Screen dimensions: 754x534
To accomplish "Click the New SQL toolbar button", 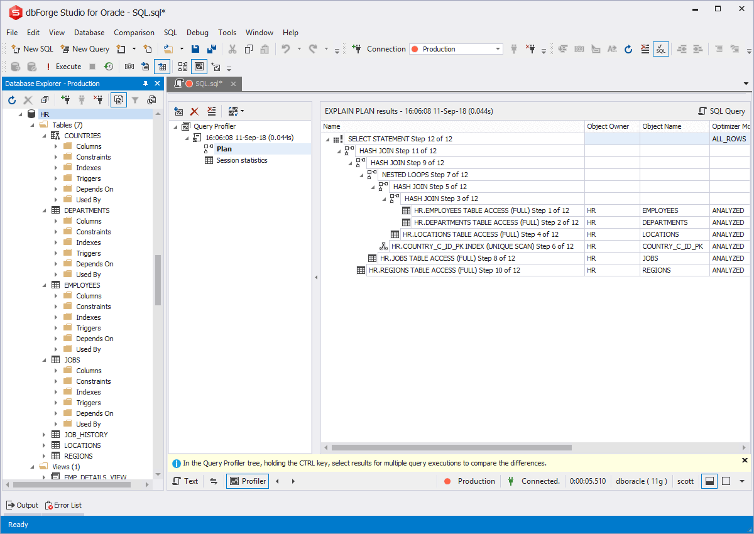I will [x=32, y=49].
